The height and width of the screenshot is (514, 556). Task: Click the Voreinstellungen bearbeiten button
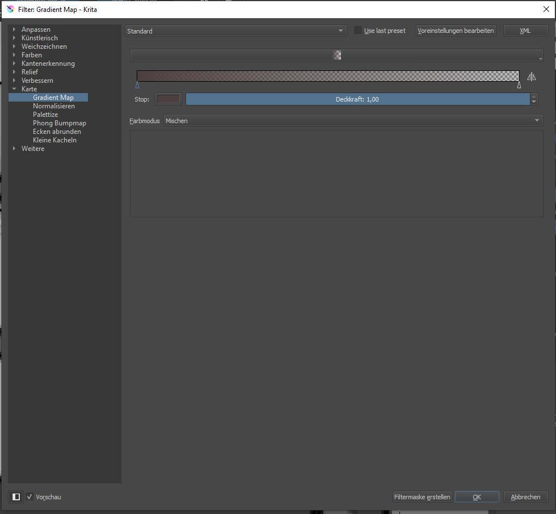tap(456, 31)
